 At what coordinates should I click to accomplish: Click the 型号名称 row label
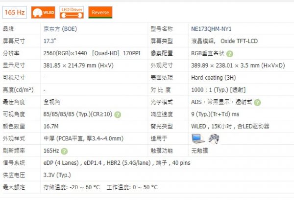click(161, 29)
